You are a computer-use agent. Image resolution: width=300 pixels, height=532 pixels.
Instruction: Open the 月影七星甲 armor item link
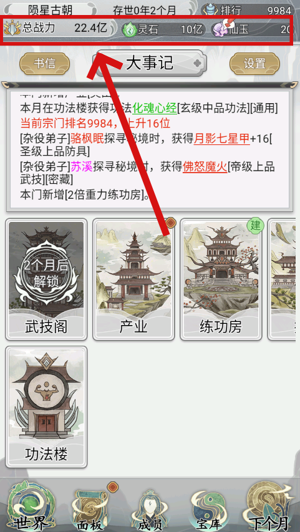[x=222, y=138]
